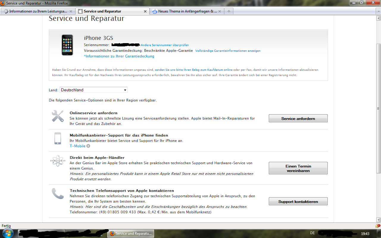Open the Windows Start menu orb
The width and height of the screenshot is (381, 238).
click(8, 233)
